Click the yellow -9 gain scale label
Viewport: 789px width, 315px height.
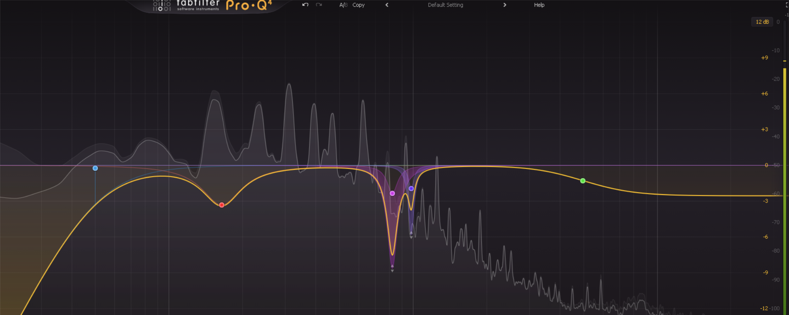(x=765, y=272)
